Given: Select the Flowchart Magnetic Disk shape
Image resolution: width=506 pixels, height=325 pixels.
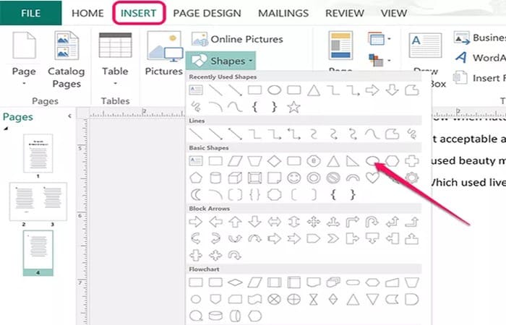Looking at the screenshot, I should pos(215,316).
